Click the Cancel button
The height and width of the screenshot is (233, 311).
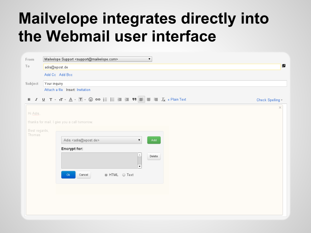[x=84, y=175]
